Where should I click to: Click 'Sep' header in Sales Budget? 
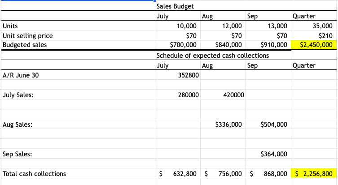pyautogui.click(x=252, y=16)
